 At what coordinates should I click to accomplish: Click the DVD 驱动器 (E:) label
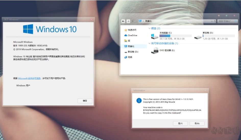point(167,50)
